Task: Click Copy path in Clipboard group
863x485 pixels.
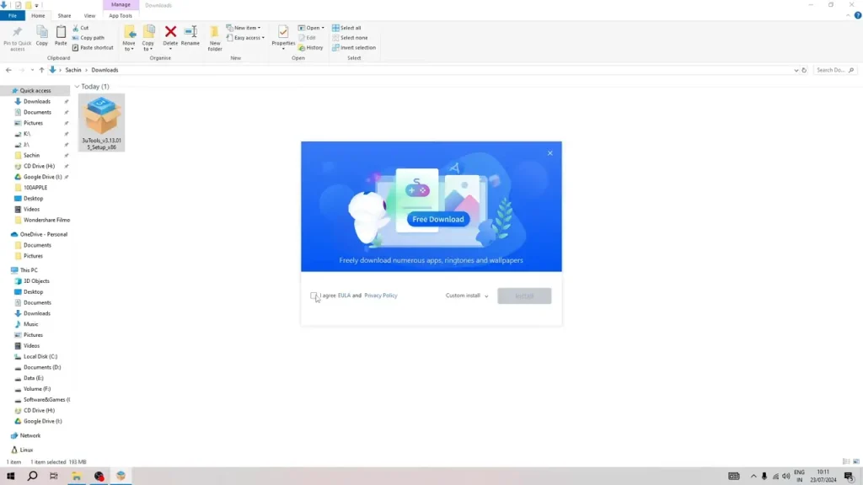Action: pyautogui.click(x=88, y=37)
